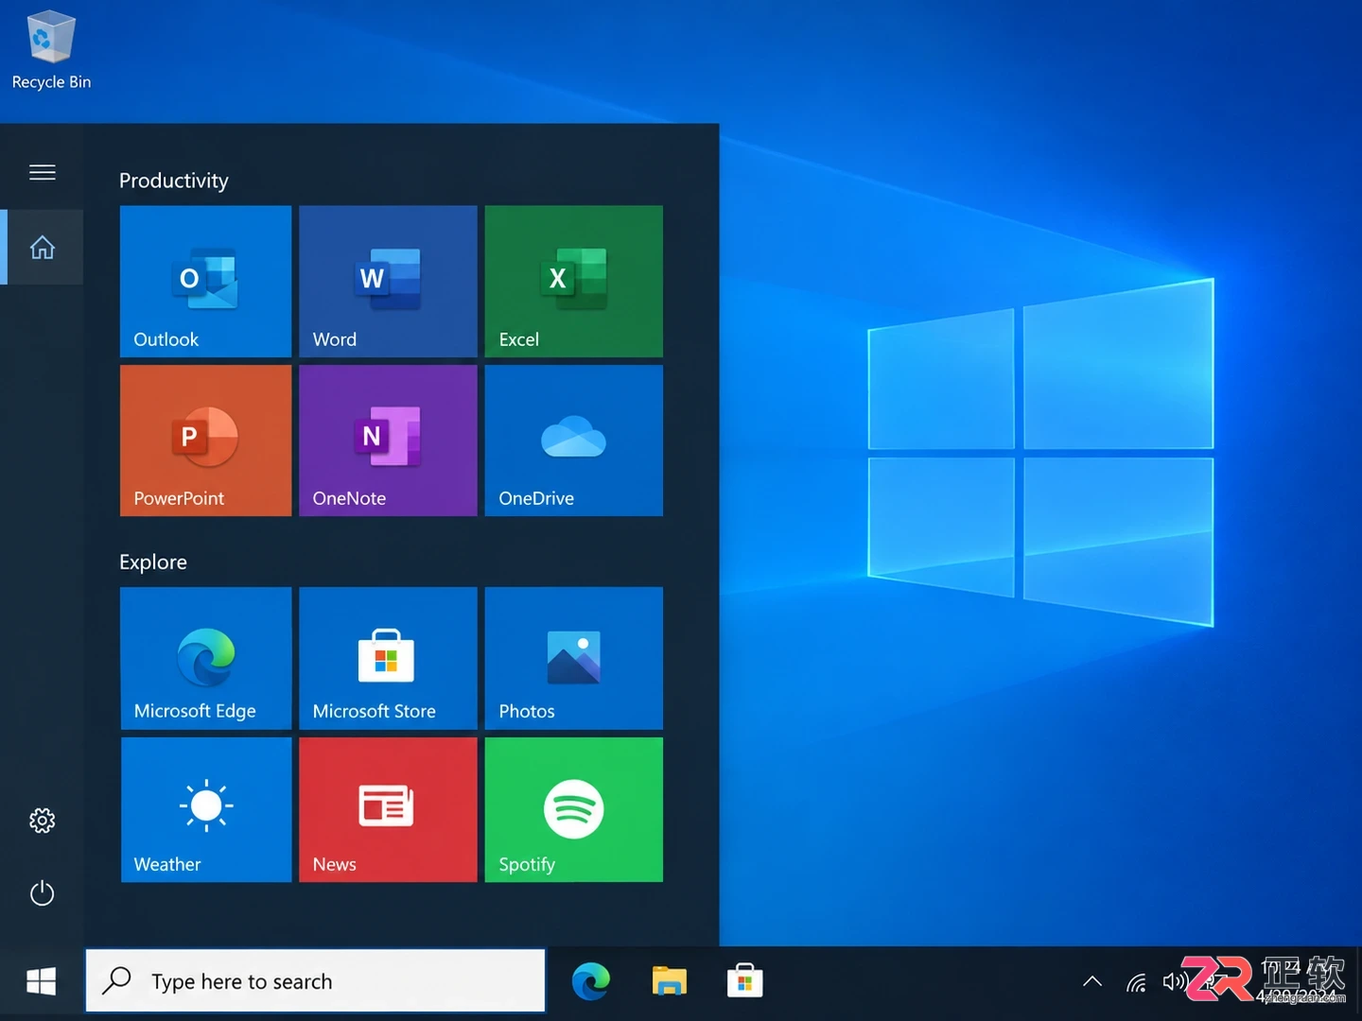Image resolution: width=1362 pixels, height=1021 pixels.
Task: Open the OneNote tile
Action: [x=388, y=441]
